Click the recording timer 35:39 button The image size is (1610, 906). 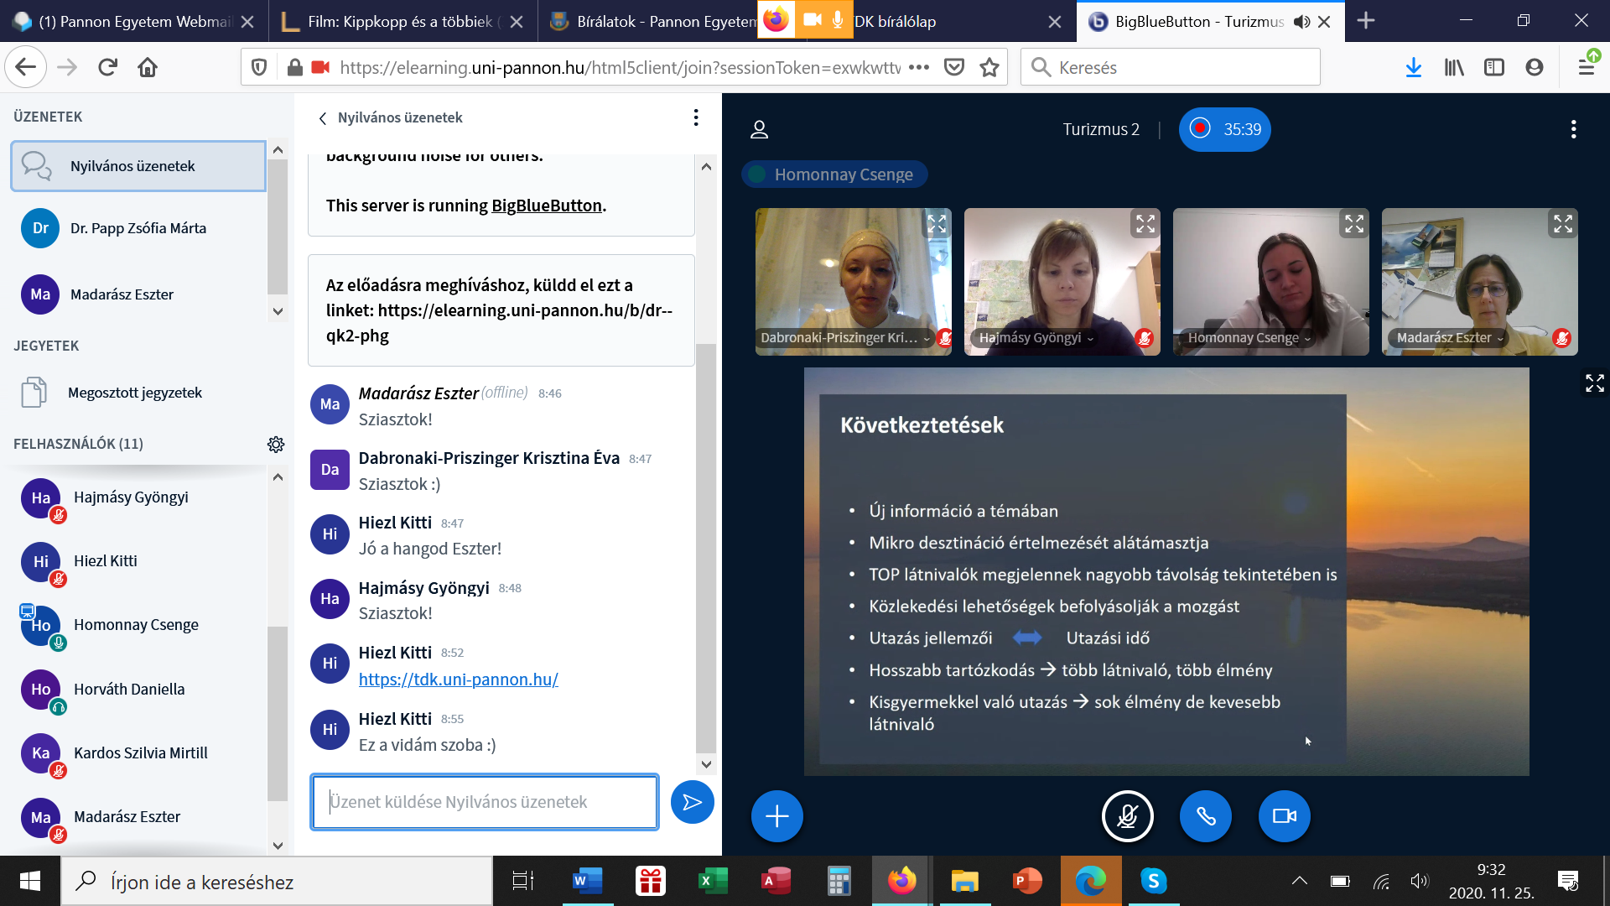(x=1224, y=129)
